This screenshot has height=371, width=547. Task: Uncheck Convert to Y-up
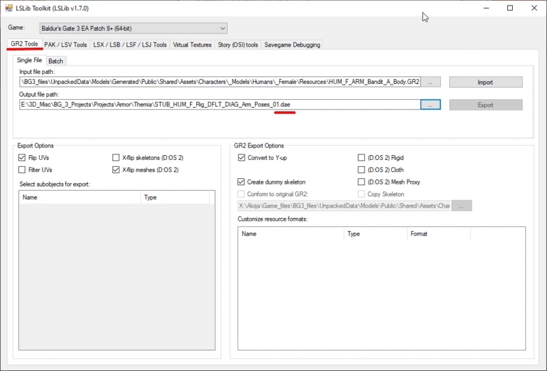tap(241, 158)
